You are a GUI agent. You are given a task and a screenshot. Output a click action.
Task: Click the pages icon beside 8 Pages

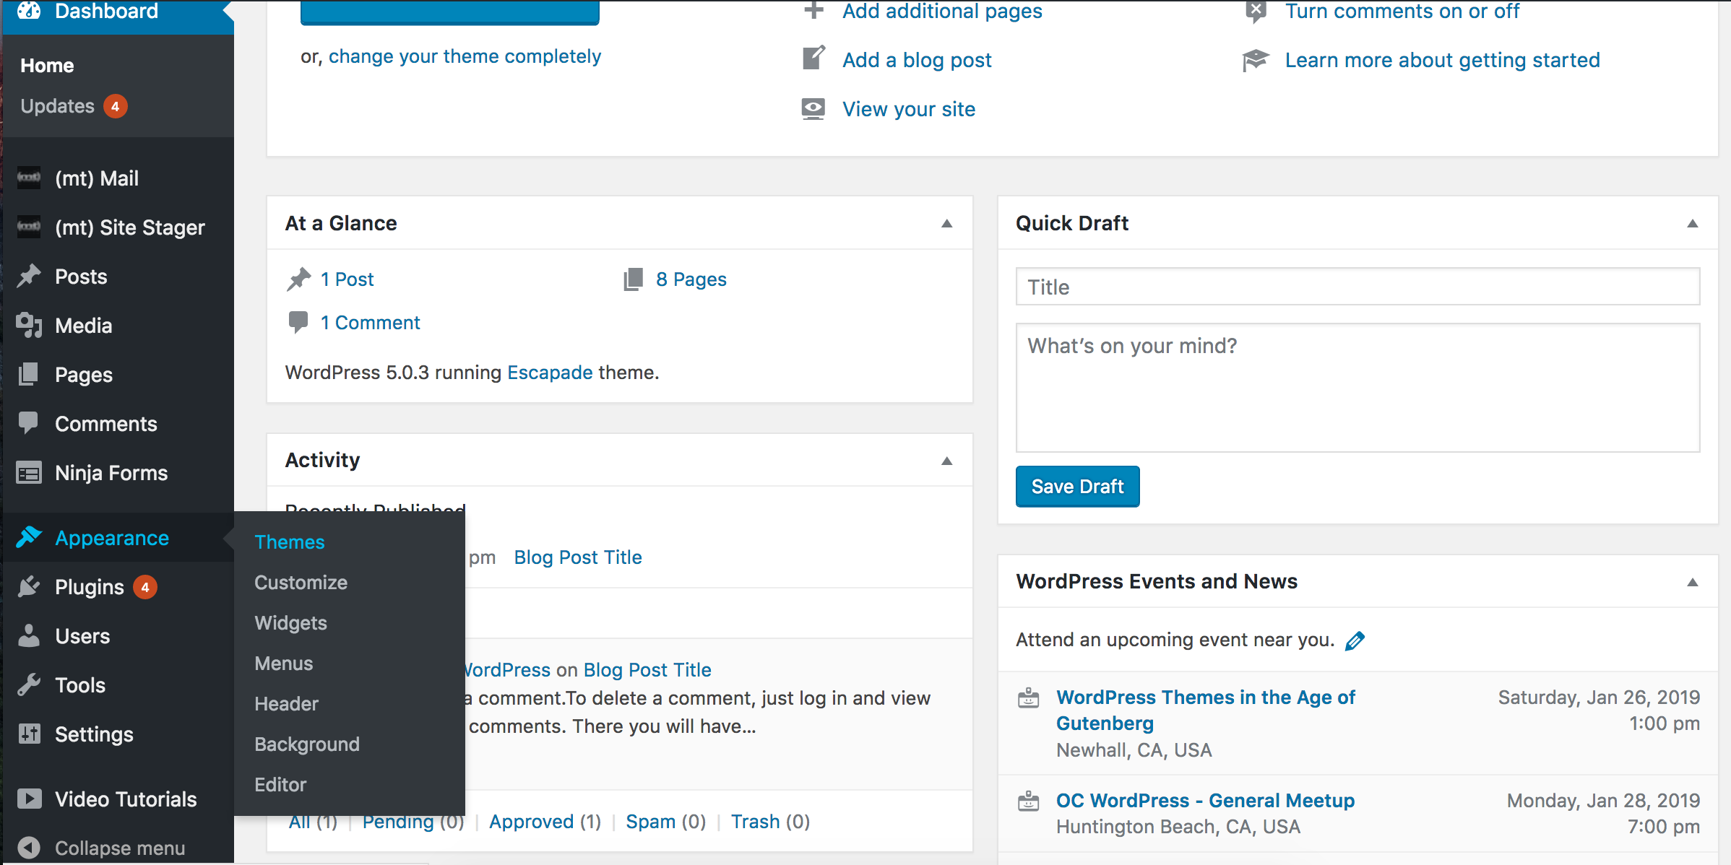tap(634, 279)
